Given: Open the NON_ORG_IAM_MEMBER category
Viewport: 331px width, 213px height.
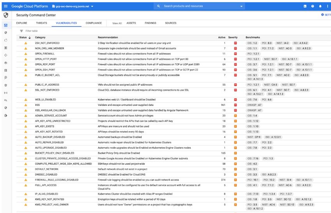Looking at the screenshot, I should pos(49,48).
